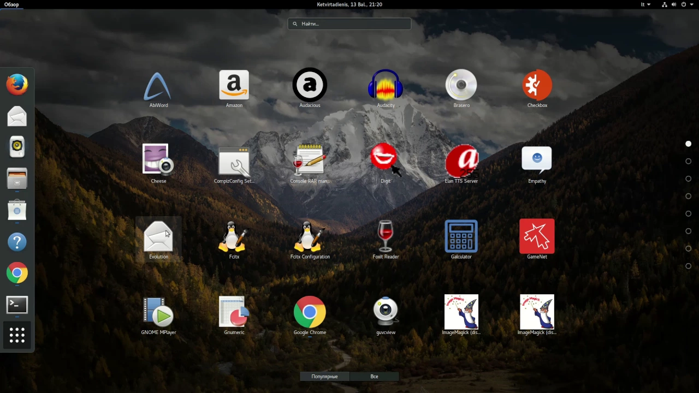Click the power icon in top bar

click(x=683, y=4)
